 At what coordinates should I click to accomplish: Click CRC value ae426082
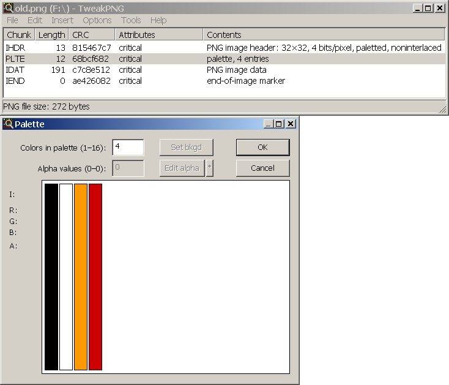tap(91, 81)
